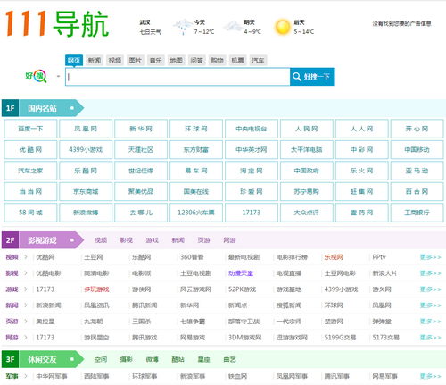Screen dimensions: 446x385
Task: Open 工商银行 site tile
Action: point(417,213)
